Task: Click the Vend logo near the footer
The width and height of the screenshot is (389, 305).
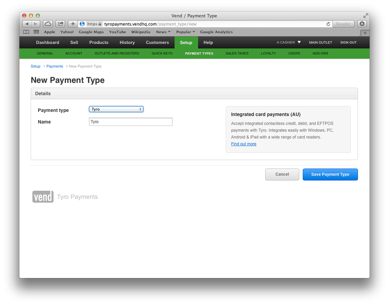Action: [x=43, y=197]
